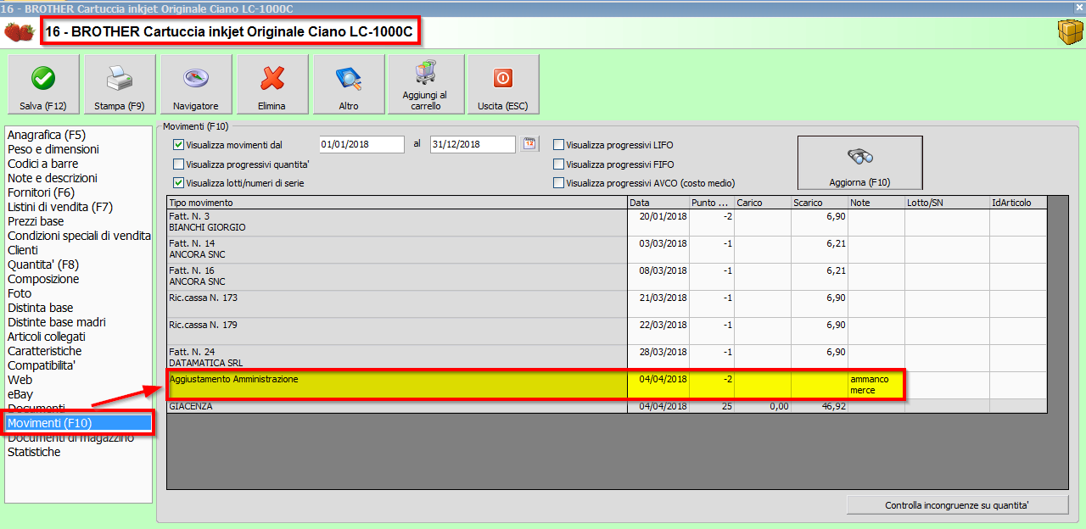1086x529 pixels.
Task: Click the Lotto/SN column header
Action: point(947,203)
